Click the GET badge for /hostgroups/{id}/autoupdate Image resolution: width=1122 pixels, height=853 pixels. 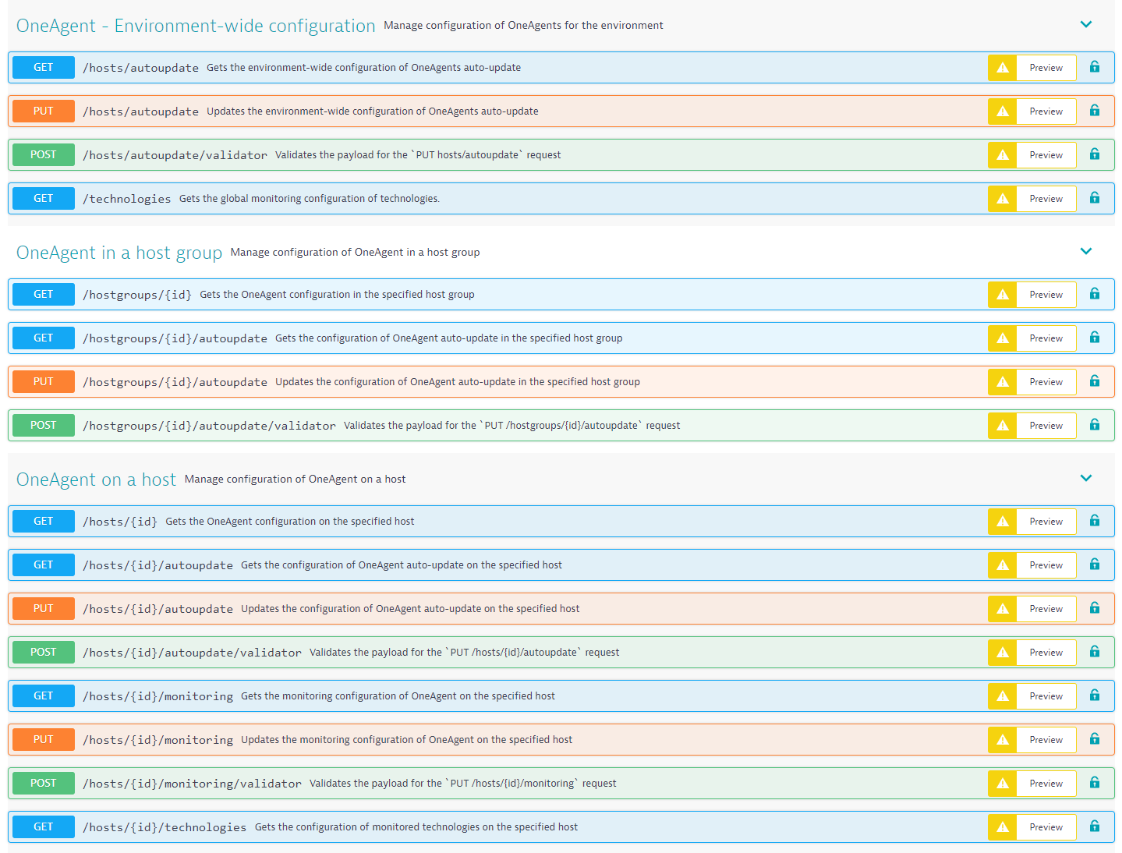click(x=44, y=338)
